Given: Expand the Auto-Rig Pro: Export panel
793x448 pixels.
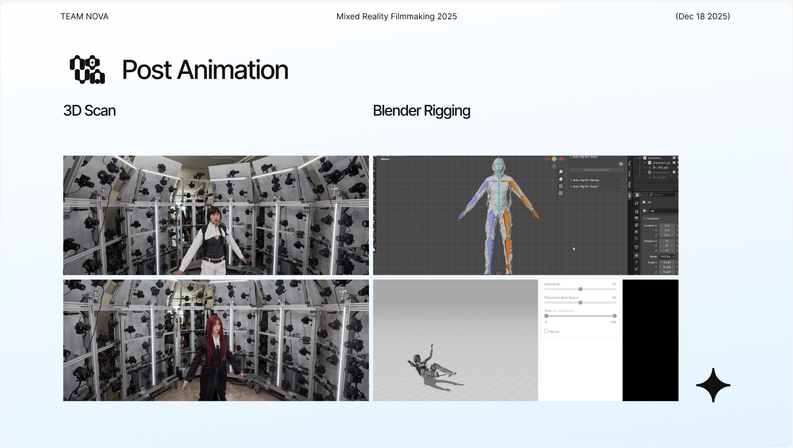Looking at the screenshot, I should (x=585, y=187).
